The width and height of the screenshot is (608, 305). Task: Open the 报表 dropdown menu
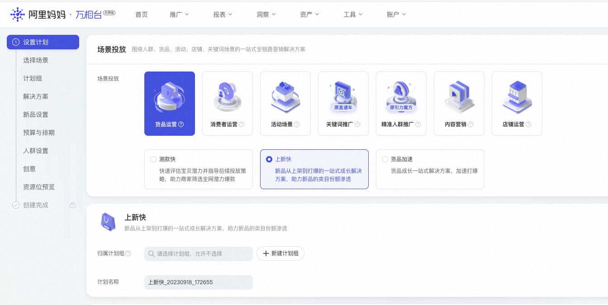pos(223,14)
